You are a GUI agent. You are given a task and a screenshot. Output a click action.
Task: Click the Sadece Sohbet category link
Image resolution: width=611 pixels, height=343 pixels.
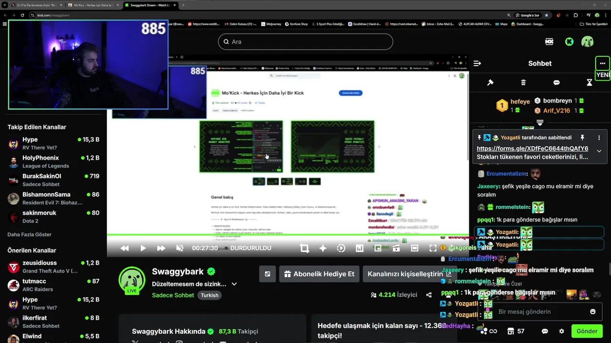pos(173,295)
